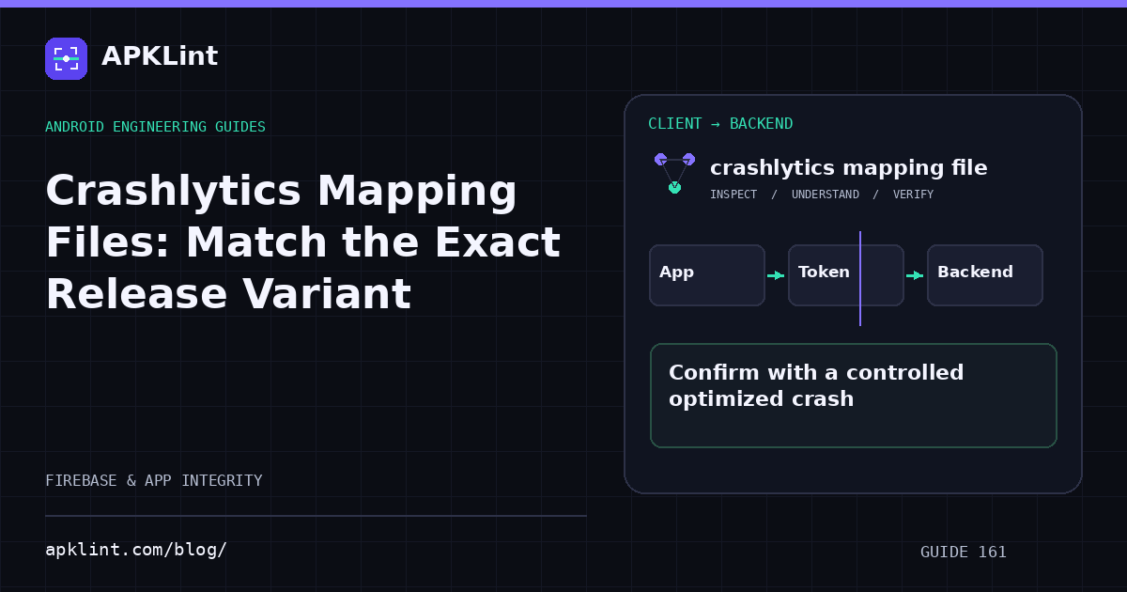
Task: Click the arrow between App and Token
Action: tap(776, 275)
